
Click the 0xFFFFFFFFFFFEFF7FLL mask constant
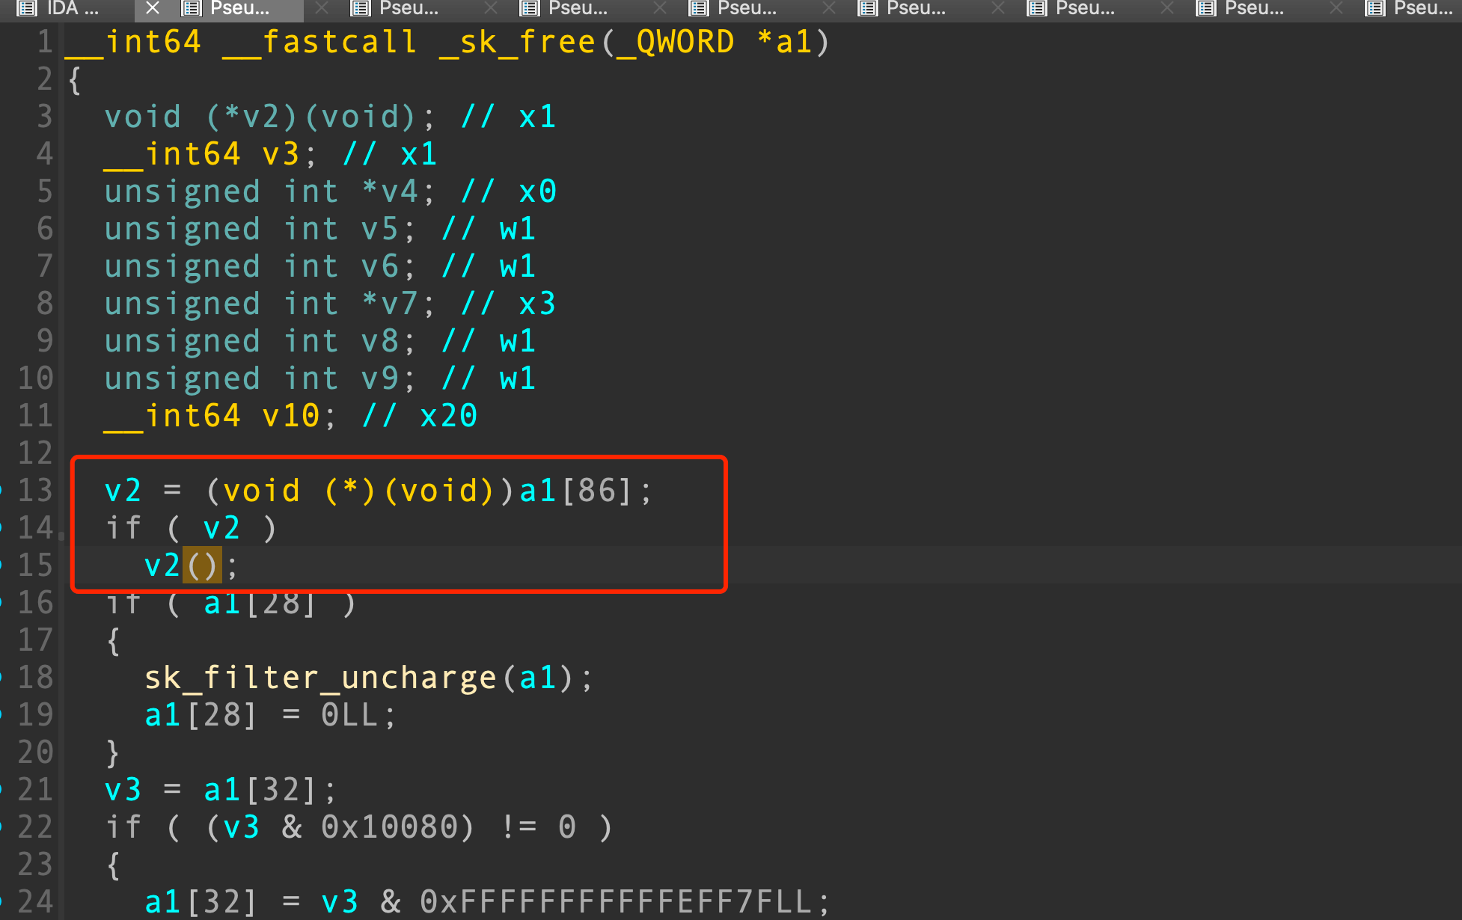point(616,902)
